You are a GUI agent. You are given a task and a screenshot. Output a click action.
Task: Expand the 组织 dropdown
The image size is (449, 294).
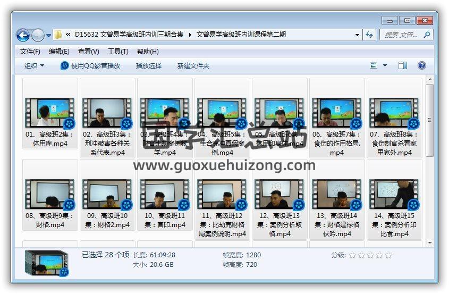click(x=34, y=65)
